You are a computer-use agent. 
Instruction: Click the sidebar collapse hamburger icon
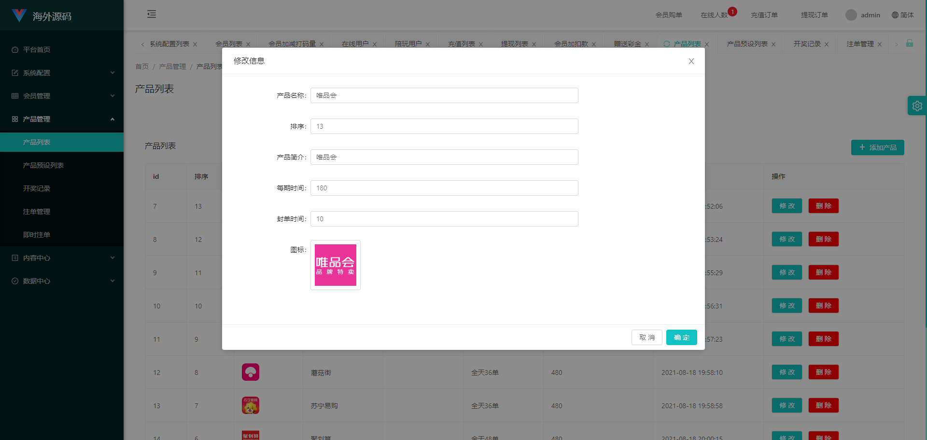pos(152,14)
